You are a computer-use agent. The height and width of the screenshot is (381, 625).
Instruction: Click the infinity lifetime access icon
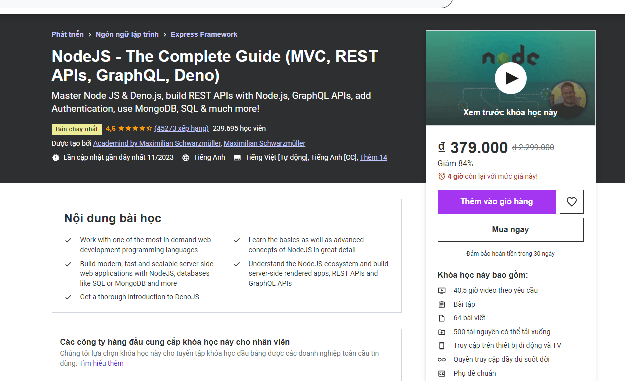[x=442, y=360]
